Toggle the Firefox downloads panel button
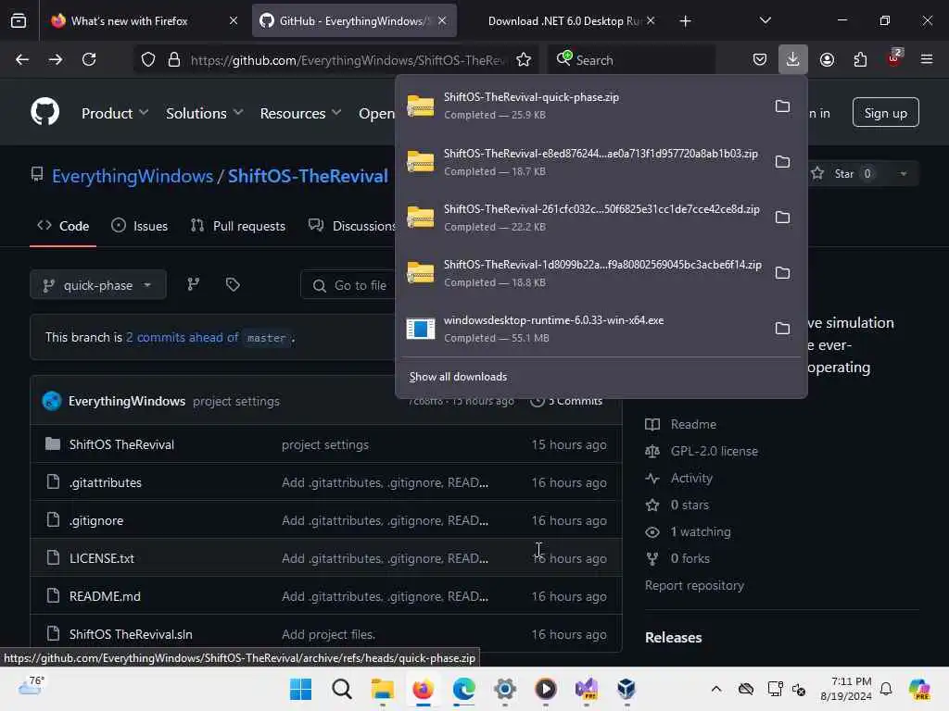This screenshot has height=711, width=949. tap(793, 60)
